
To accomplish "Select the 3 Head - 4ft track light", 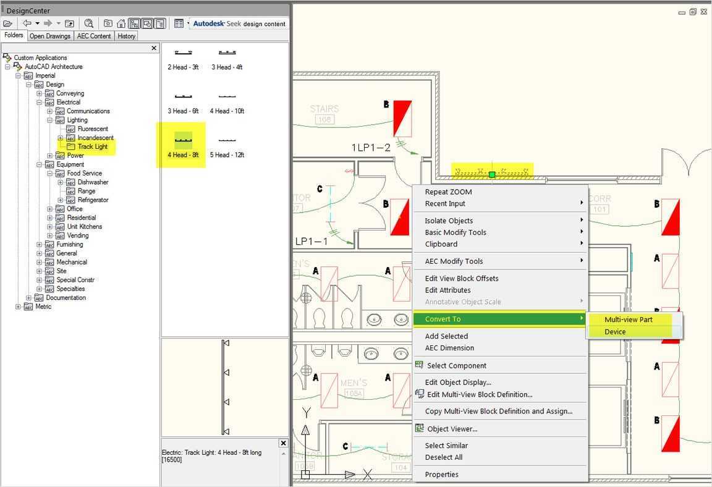I will pos(227,60).
